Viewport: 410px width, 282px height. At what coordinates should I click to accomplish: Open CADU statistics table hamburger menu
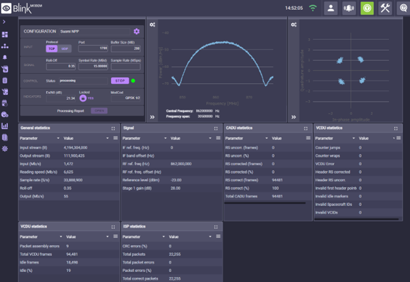[308, 138]
